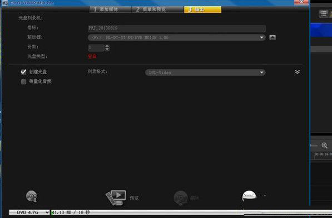Enable the 等量化音频 checkbox
This screenshot has width=332, height=218.
23,81
